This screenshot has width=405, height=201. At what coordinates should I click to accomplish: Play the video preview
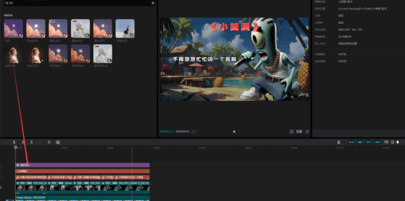point(234,132)
